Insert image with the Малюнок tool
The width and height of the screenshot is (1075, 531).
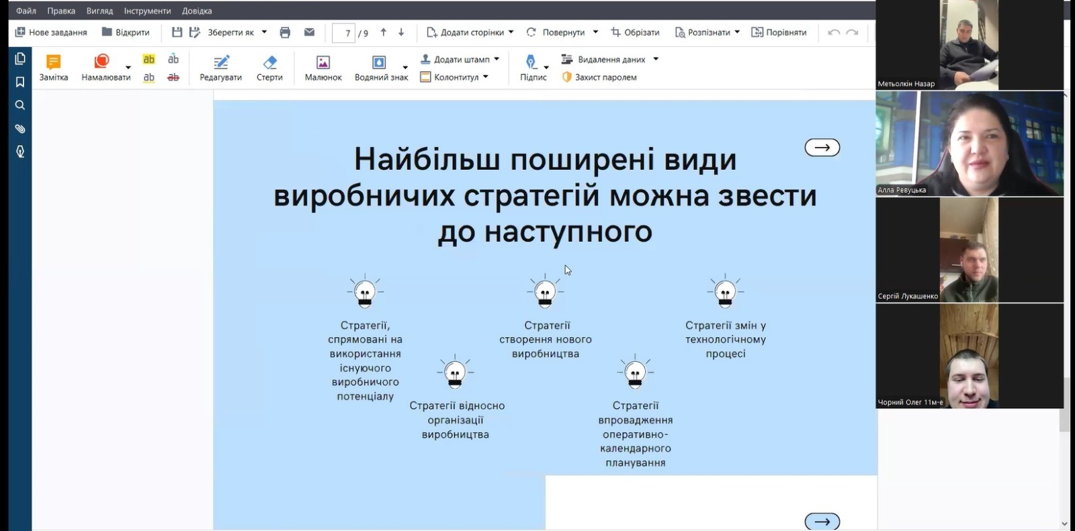coord(323,68)
